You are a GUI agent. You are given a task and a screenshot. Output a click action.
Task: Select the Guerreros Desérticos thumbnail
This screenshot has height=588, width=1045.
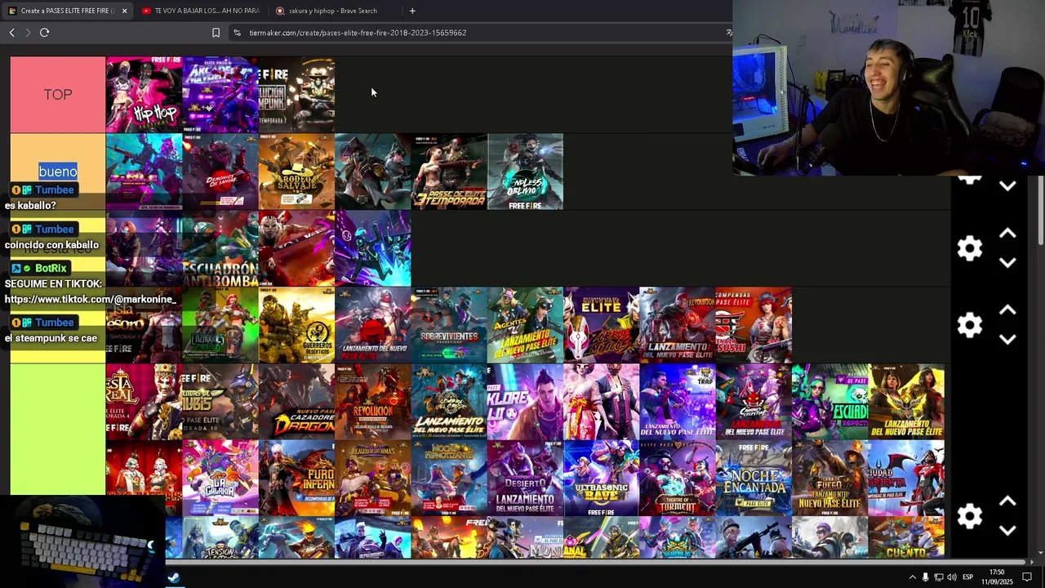(296, 325)
